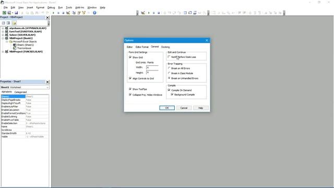Screen dimensions: 334x188
Task: Switch to the Editor Format tab
Action: 142,47
